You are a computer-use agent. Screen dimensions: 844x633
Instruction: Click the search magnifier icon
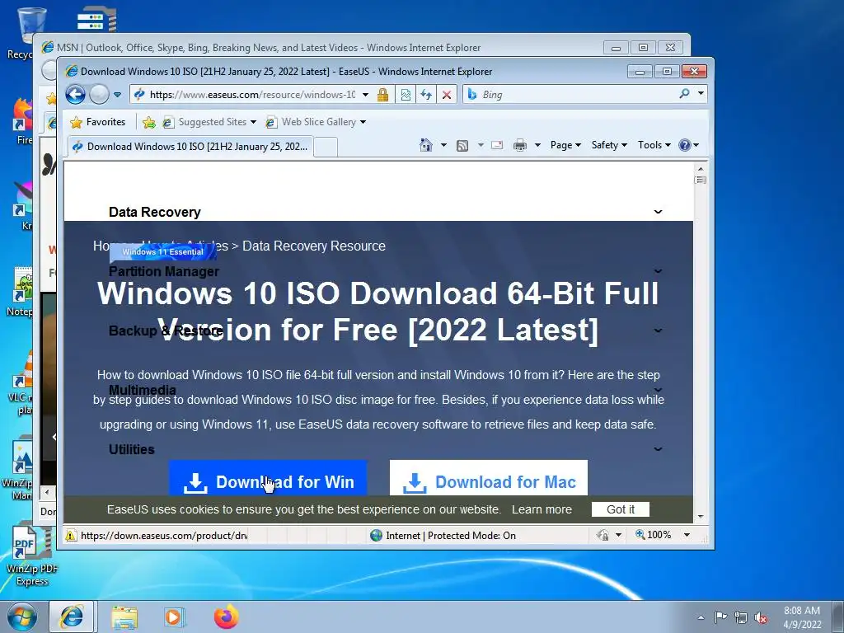(x=684, y=94)
